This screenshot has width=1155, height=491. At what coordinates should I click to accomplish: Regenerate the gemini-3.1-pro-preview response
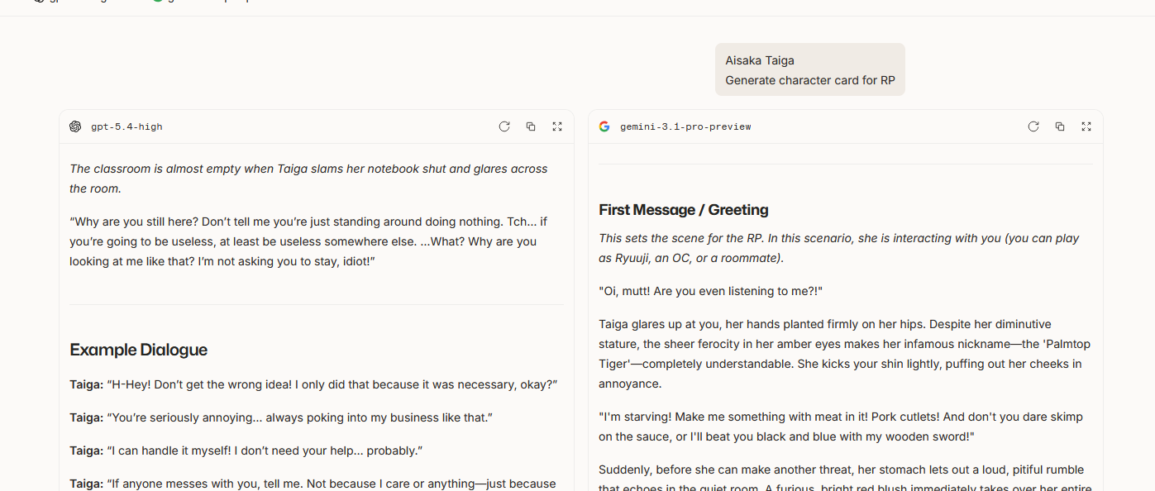point(1033,126)
